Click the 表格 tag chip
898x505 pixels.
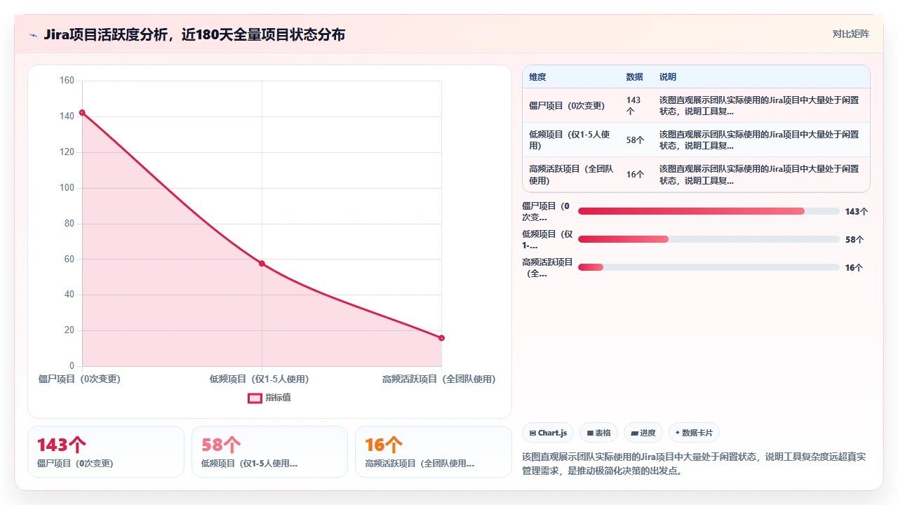[x=599, y=433]
